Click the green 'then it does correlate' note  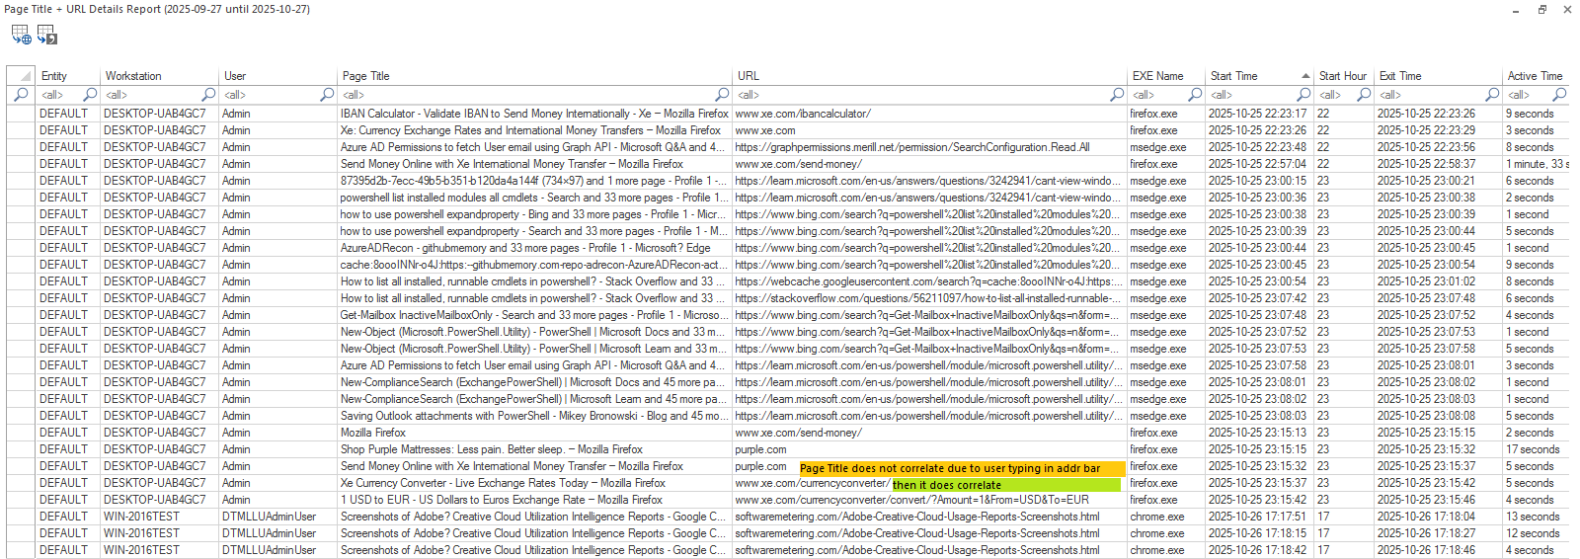pyautogui.click(x=1005, y=485)
